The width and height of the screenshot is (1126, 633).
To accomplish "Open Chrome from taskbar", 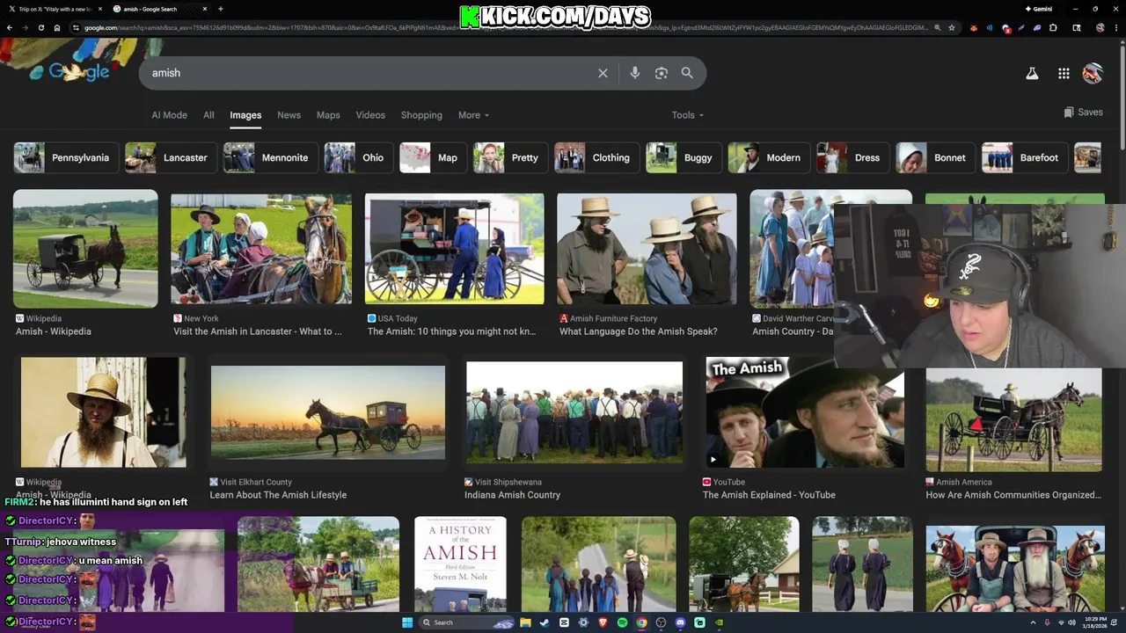I will tap(641, 622).
